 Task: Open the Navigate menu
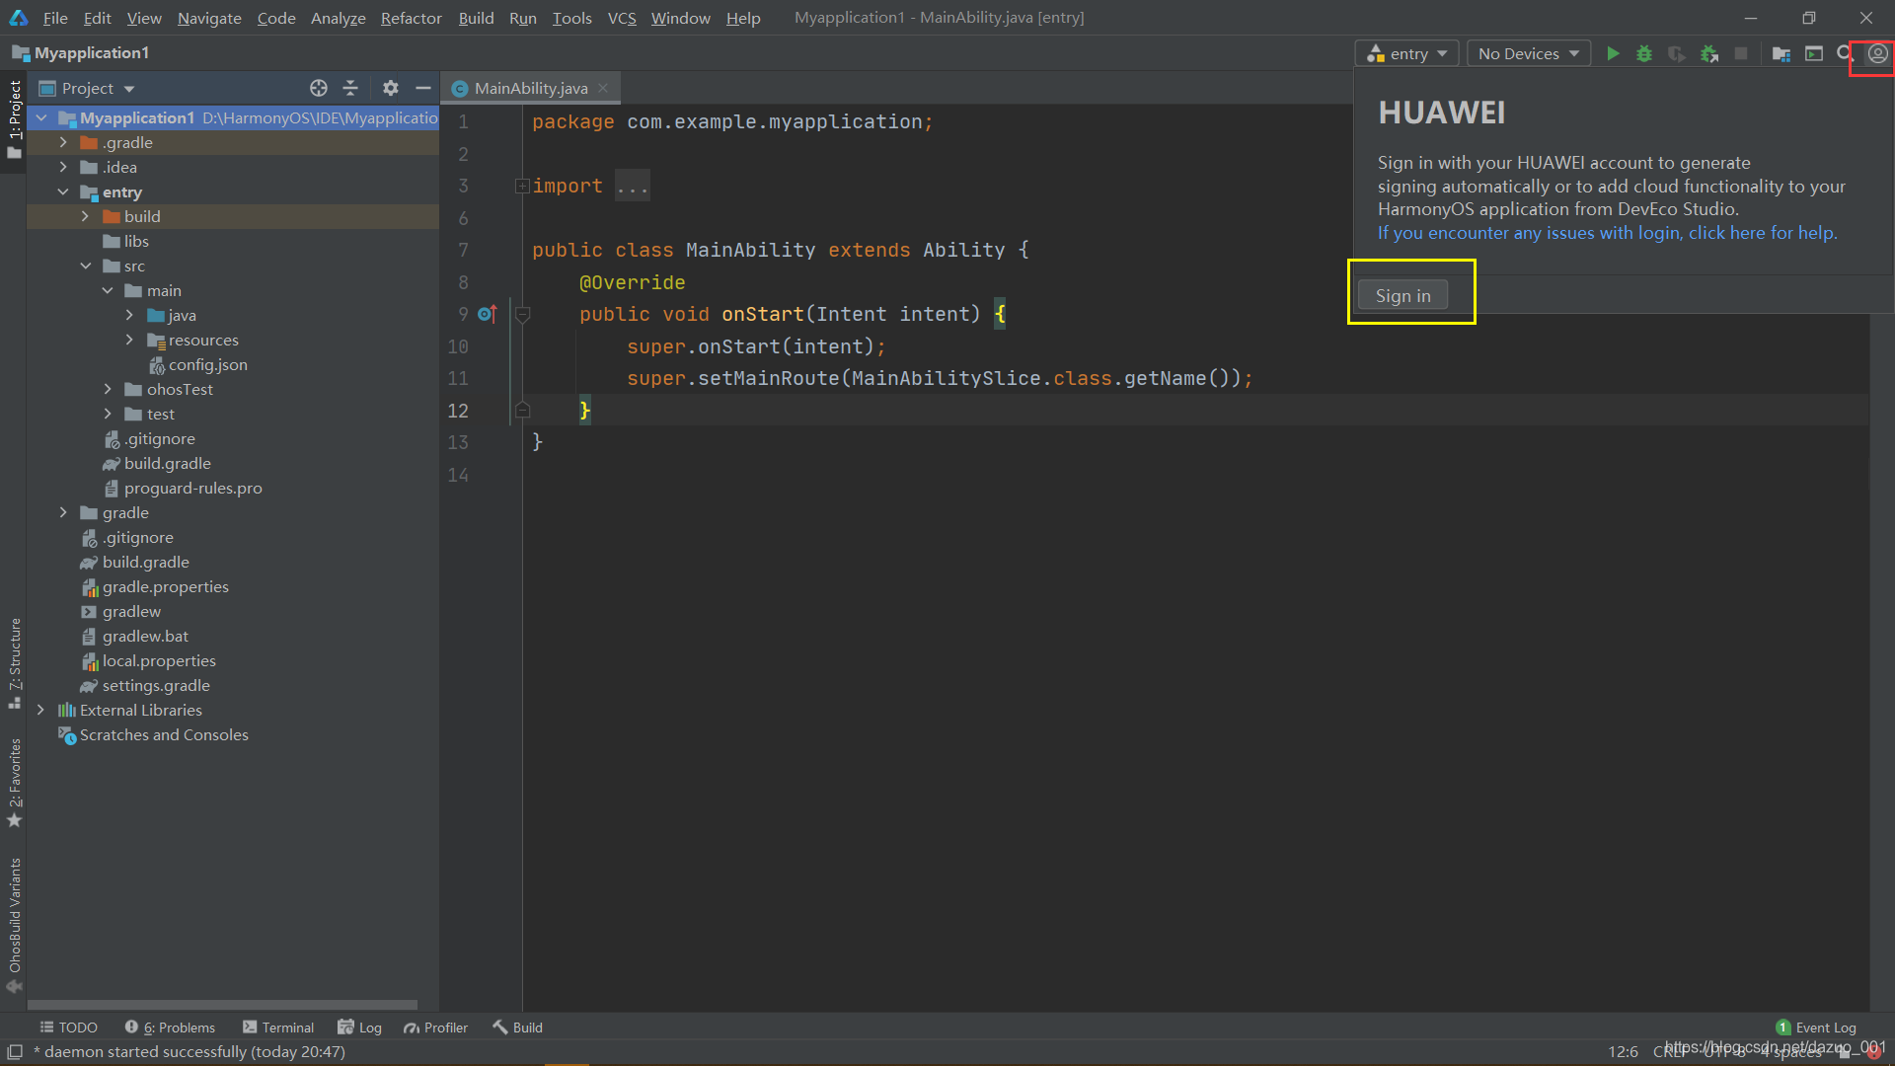pos(209,18)
